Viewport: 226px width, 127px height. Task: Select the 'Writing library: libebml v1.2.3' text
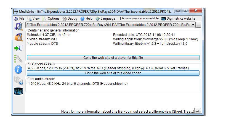pyautogui.click(x=150, y=44)
